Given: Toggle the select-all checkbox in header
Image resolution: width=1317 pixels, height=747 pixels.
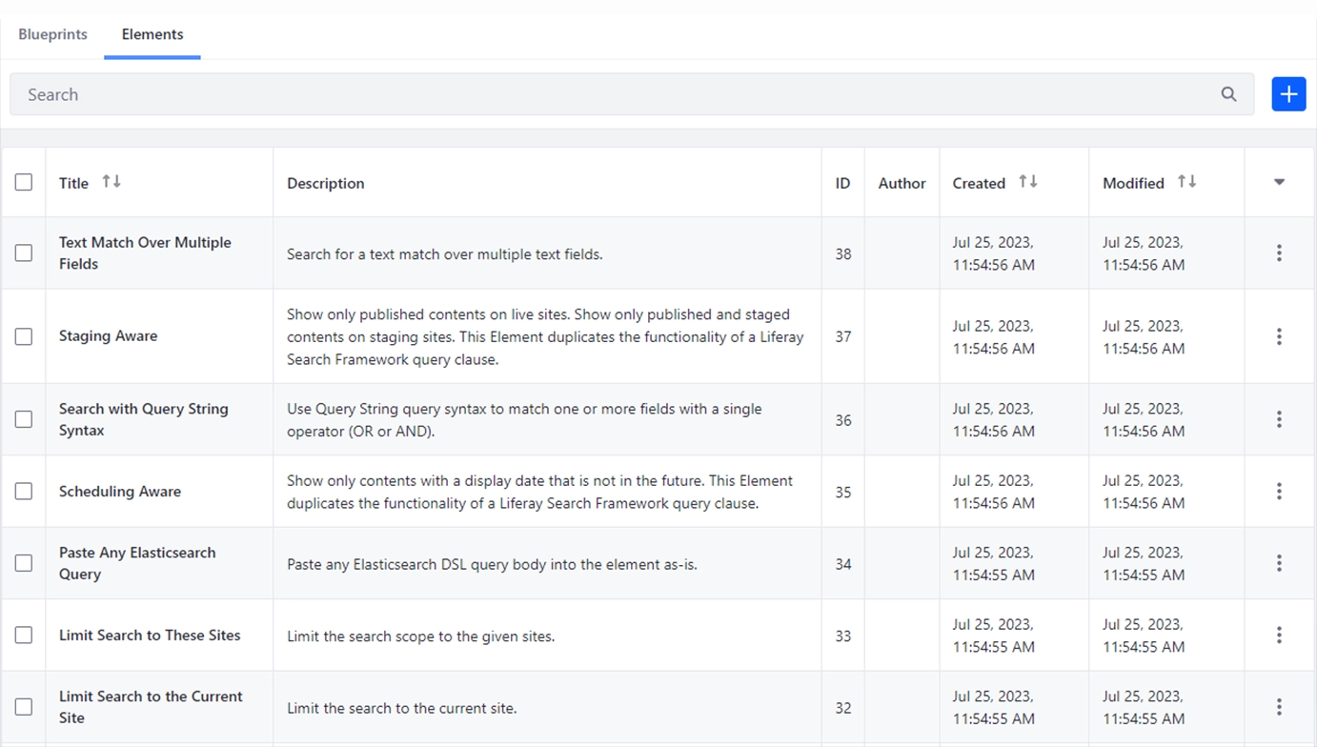Looking at the screenshot, I should tap(24, 182).
